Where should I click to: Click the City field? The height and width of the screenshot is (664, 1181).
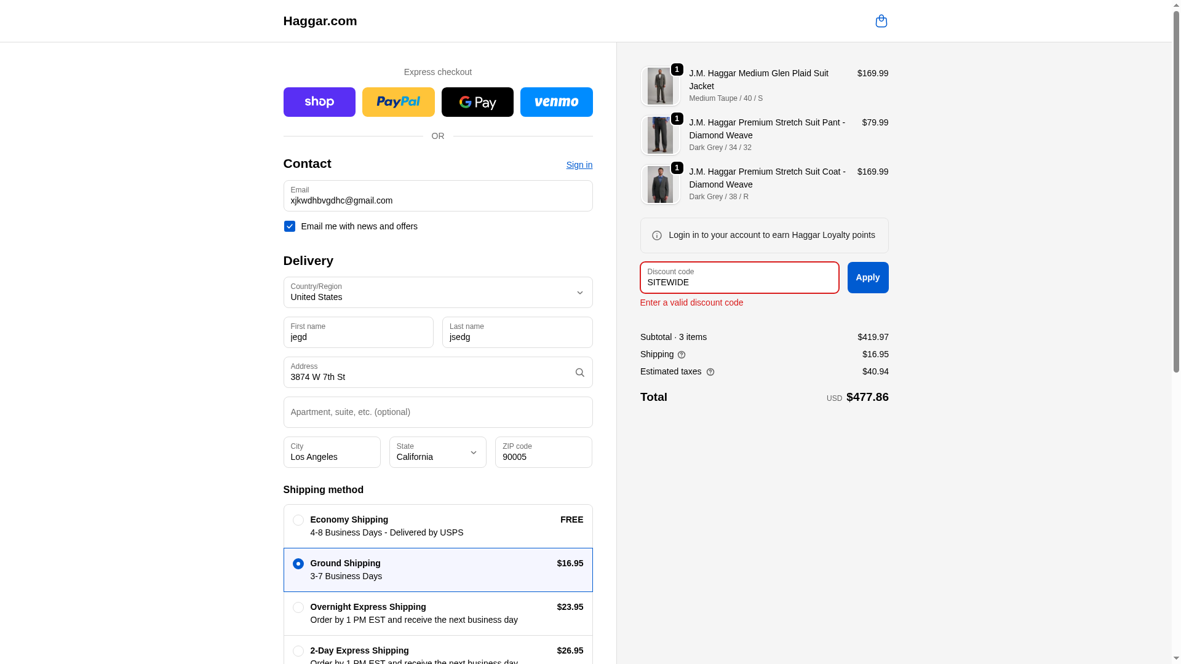tap(332, 453)
